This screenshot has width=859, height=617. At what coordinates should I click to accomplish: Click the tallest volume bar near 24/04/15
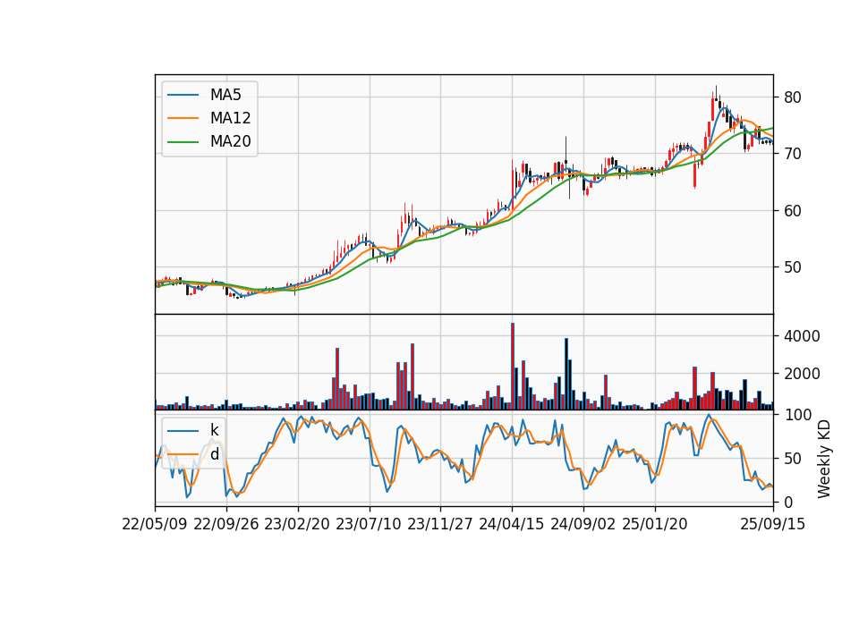point(513,367)
